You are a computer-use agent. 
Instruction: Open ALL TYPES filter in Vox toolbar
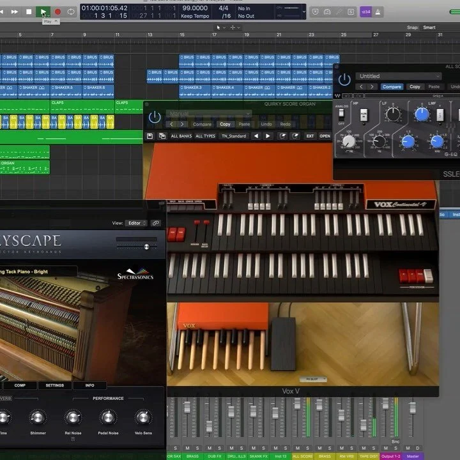pos(205,136)
